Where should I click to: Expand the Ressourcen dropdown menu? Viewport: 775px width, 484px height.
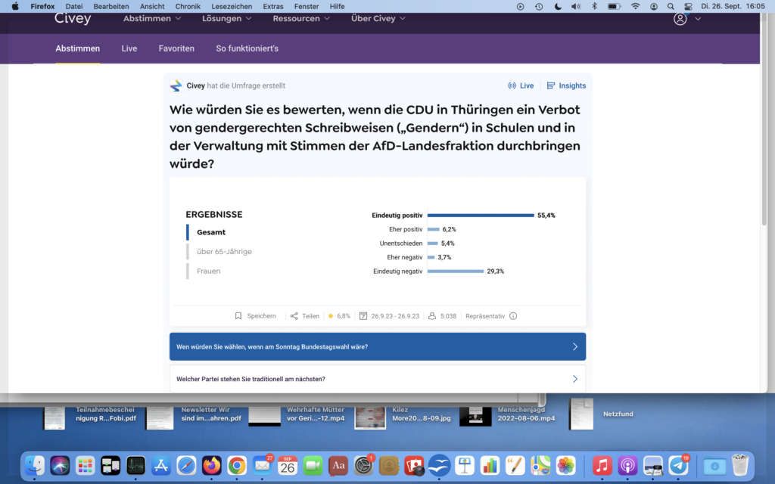301,19
